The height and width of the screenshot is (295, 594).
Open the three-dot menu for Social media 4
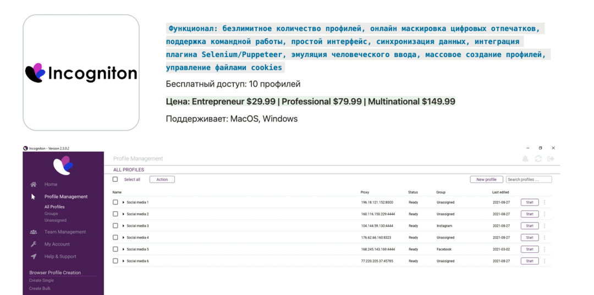[544, 237]
